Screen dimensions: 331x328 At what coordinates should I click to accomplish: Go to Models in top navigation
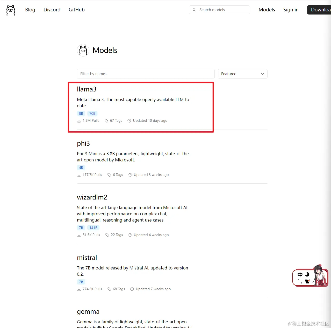[267, 10]
